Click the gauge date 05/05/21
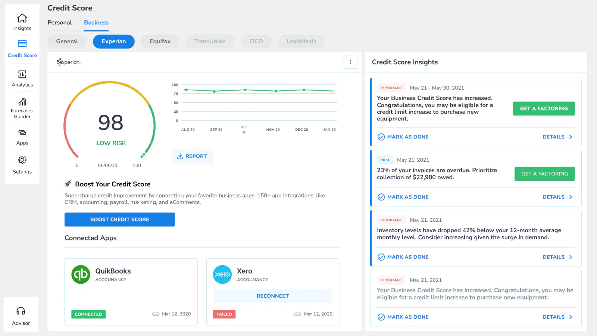This screenshot has height=336, width=597. coord(108,165)
